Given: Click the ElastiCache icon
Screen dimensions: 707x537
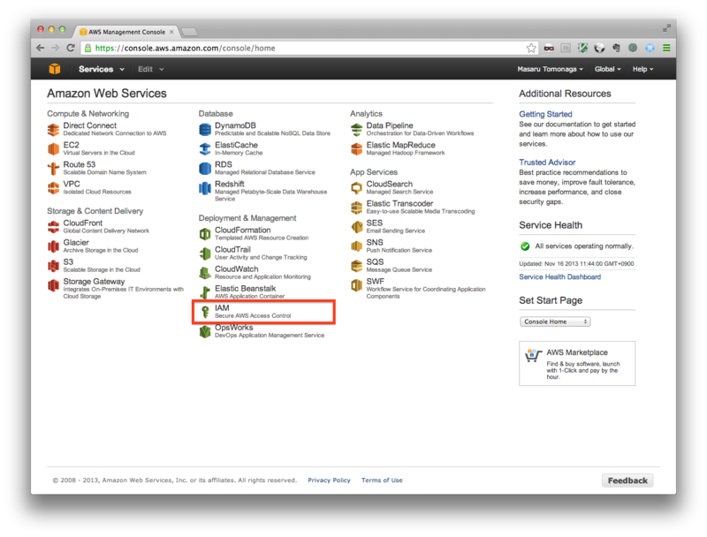Looking at the screenshot, I should (205, 149).
